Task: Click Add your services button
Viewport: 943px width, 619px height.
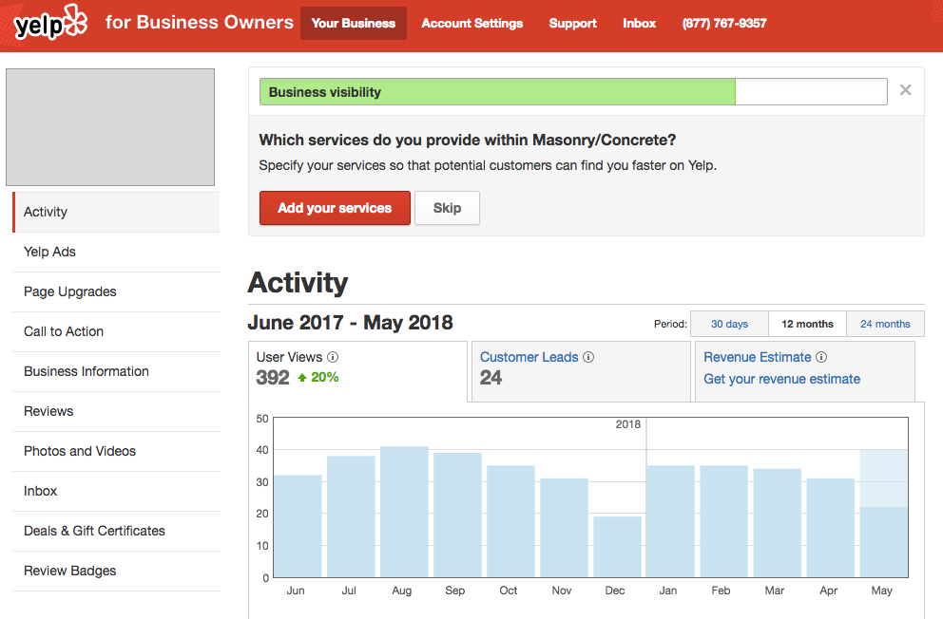Action: (335, 208)
